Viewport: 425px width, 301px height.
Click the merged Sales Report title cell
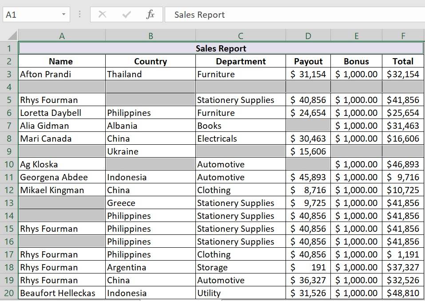point(221,48)
